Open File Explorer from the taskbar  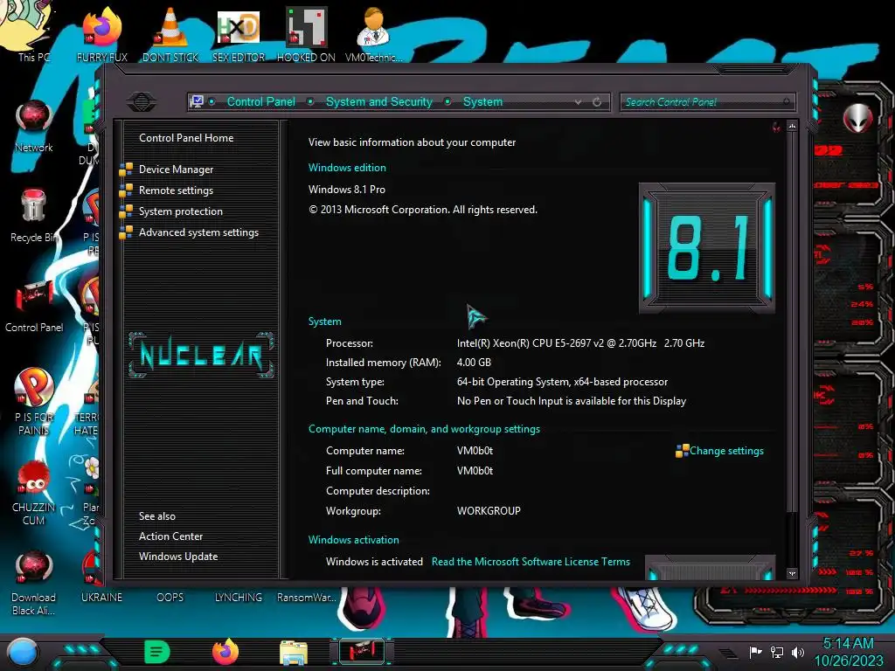coord(294,652)
